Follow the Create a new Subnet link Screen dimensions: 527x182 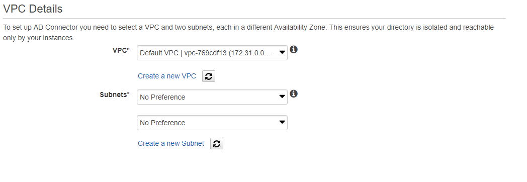click(x=171, y=143)
